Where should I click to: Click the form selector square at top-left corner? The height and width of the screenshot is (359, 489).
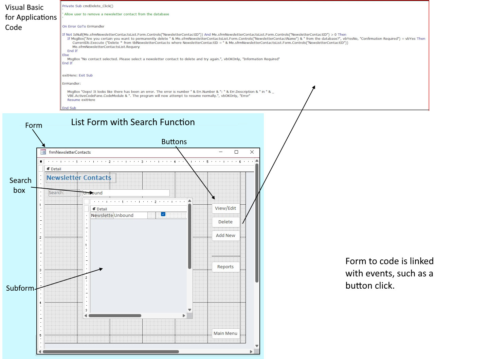[41, 161]
